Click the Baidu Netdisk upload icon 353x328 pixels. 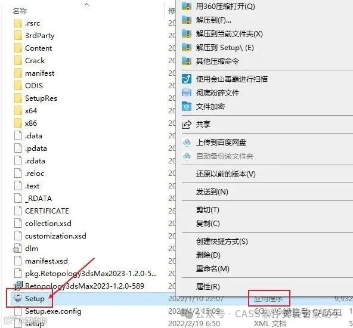pos(187,143)
